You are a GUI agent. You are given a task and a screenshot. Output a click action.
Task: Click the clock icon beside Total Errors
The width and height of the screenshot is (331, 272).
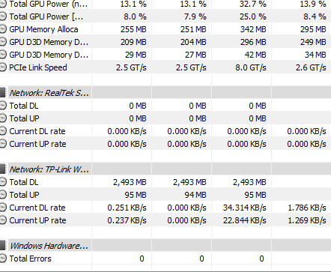(3, 259)
